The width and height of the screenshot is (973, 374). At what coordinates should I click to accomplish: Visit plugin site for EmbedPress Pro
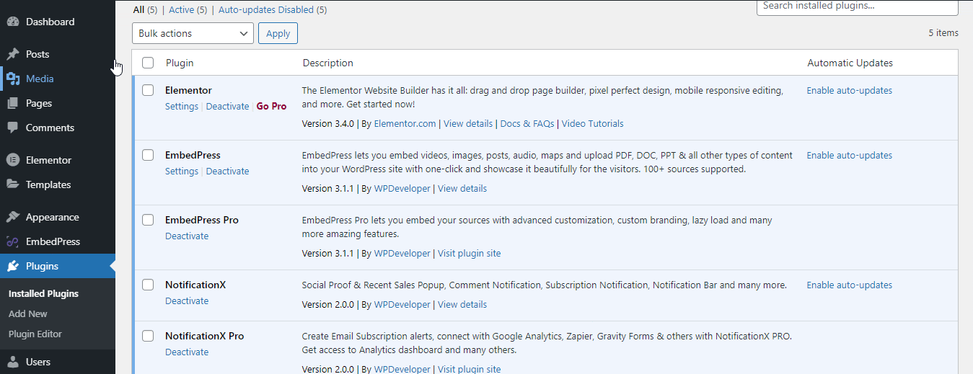coord(469,253)
